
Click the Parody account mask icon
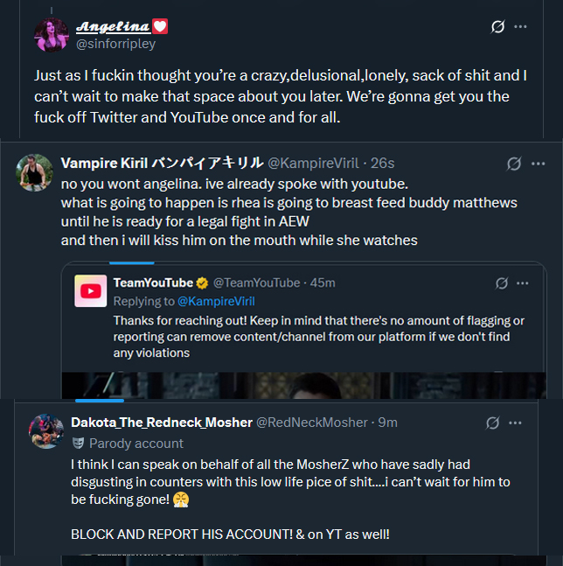tap(78, 444)
